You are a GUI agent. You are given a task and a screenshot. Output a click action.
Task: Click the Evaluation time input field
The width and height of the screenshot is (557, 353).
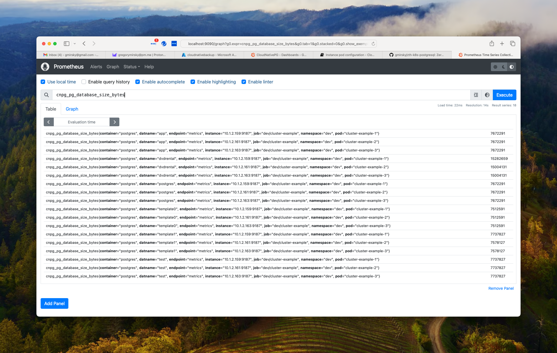pos(82,122)
